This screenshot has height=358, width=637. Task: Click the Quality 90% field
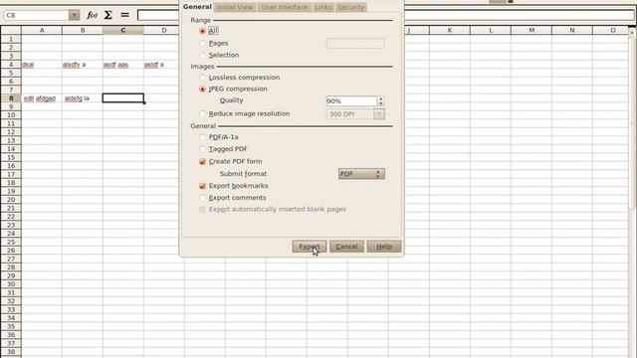point(351,101)
